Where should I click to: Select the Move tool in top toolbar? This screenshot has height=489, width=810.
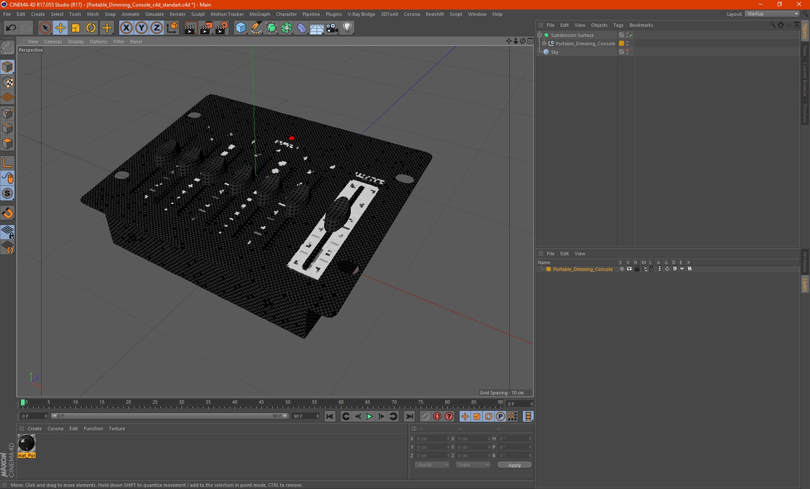pyautogui.click(x=60, y=28)
